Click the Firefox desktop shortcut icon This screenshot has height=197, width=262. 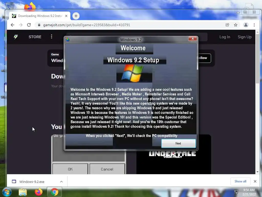[x=30, y=6]
